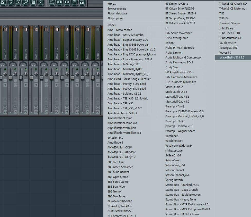Toggle the green mute LED on Insert 8
251x217 pixels.
(x=15, y=69)
